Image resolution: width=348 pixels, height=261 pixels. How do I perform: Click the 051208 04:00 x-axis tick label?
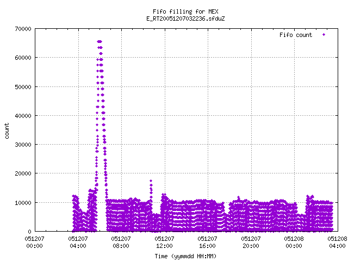click(x=337, y=243)
